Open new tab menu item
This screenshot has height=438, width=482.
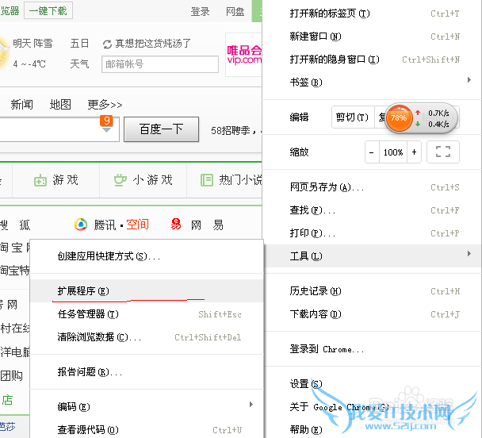click(373, 13)
